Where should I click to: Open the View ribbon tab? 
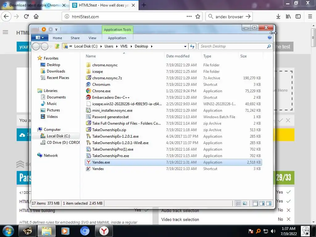coord(92,38)
